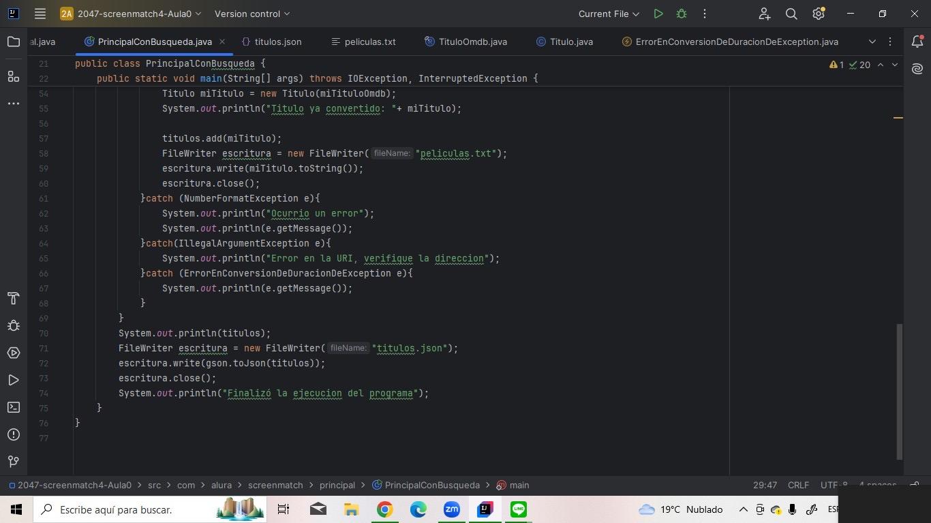Open the Notifications bell panel
The height and width of the screenshot is (523, 931).
pos(917,42)
